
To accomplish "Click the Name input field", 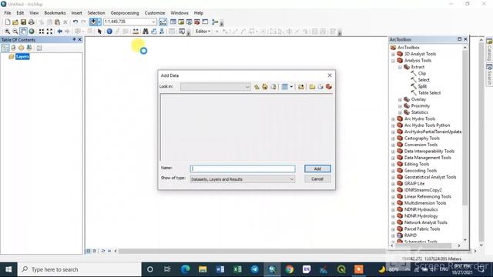I will [243, 169].
